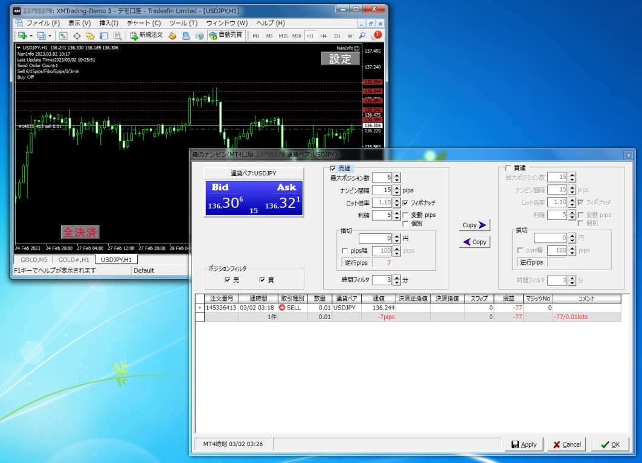This screenshot has height=463, width=642.
Task: Click the Apply button
Action: tap(524, 444)
